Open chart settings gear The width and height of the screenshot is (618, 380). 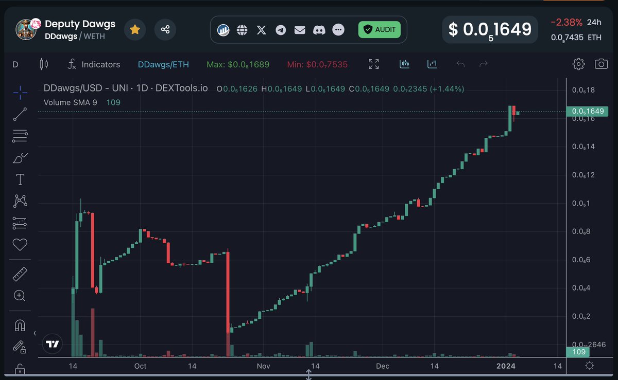tap(579, 64)
